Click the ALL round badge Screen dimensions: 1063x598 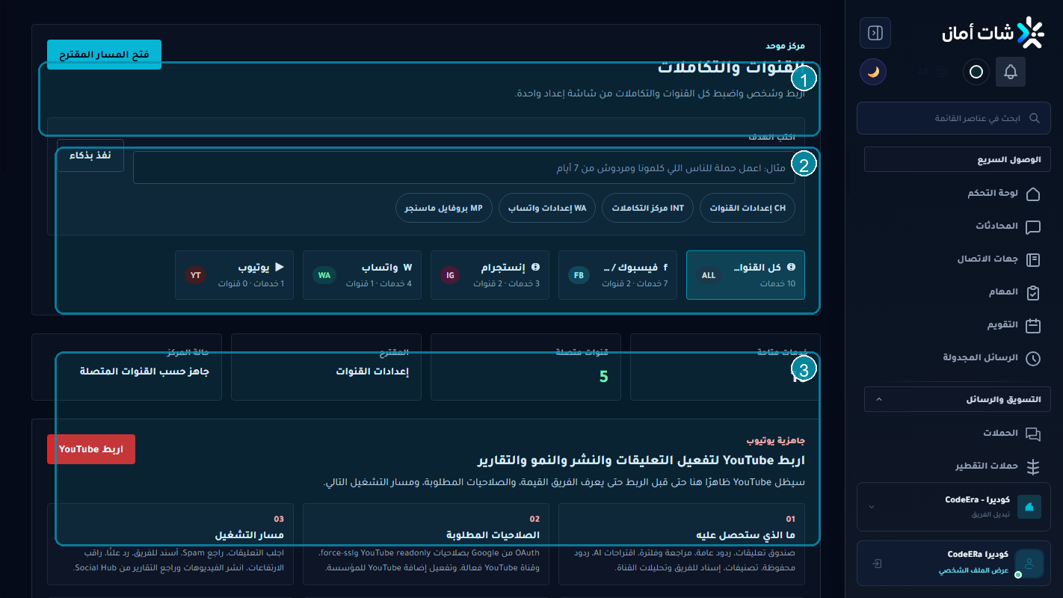[x=708, y=275]
